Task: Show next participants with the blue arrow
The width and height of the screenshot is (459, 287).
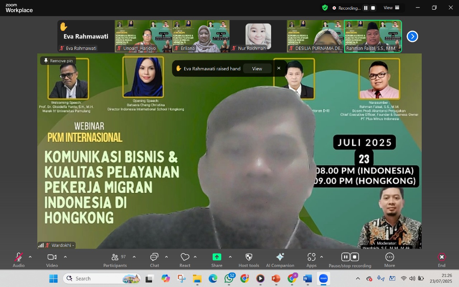Action: click(x=412, y=36)
